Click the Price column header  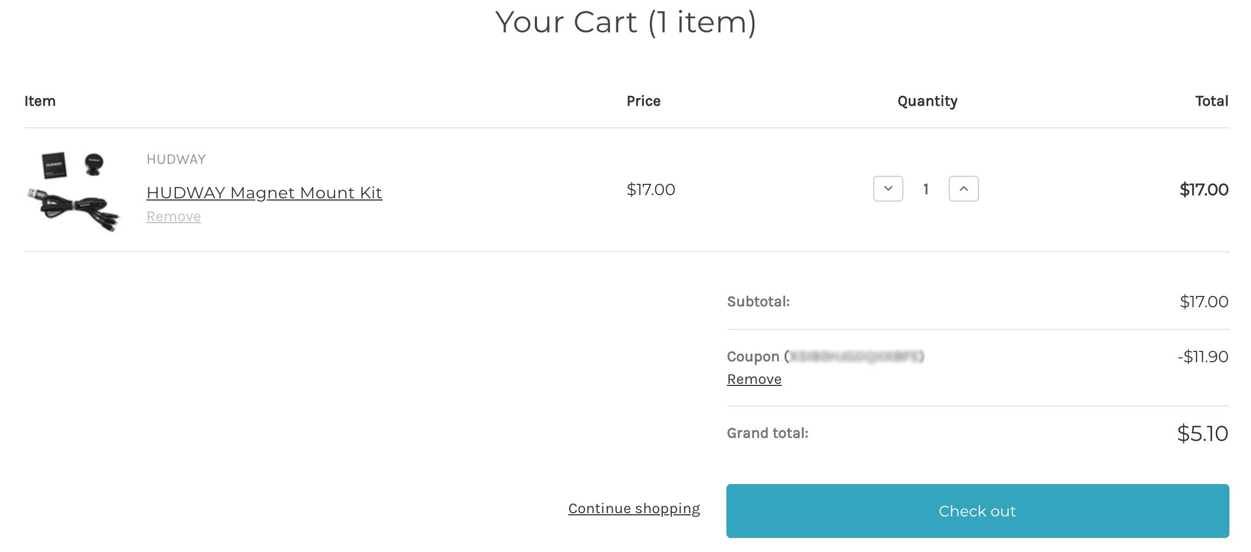(643, 101)
